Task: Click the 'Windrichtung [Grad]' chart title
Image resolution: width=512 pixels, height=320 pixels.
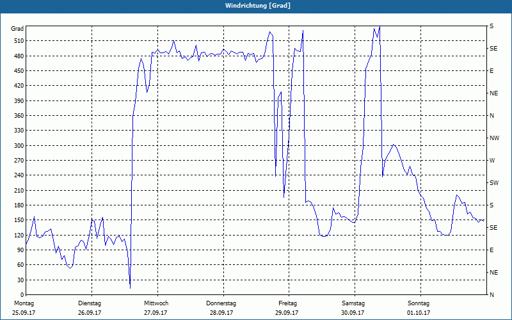Action: tap(258, 6)
